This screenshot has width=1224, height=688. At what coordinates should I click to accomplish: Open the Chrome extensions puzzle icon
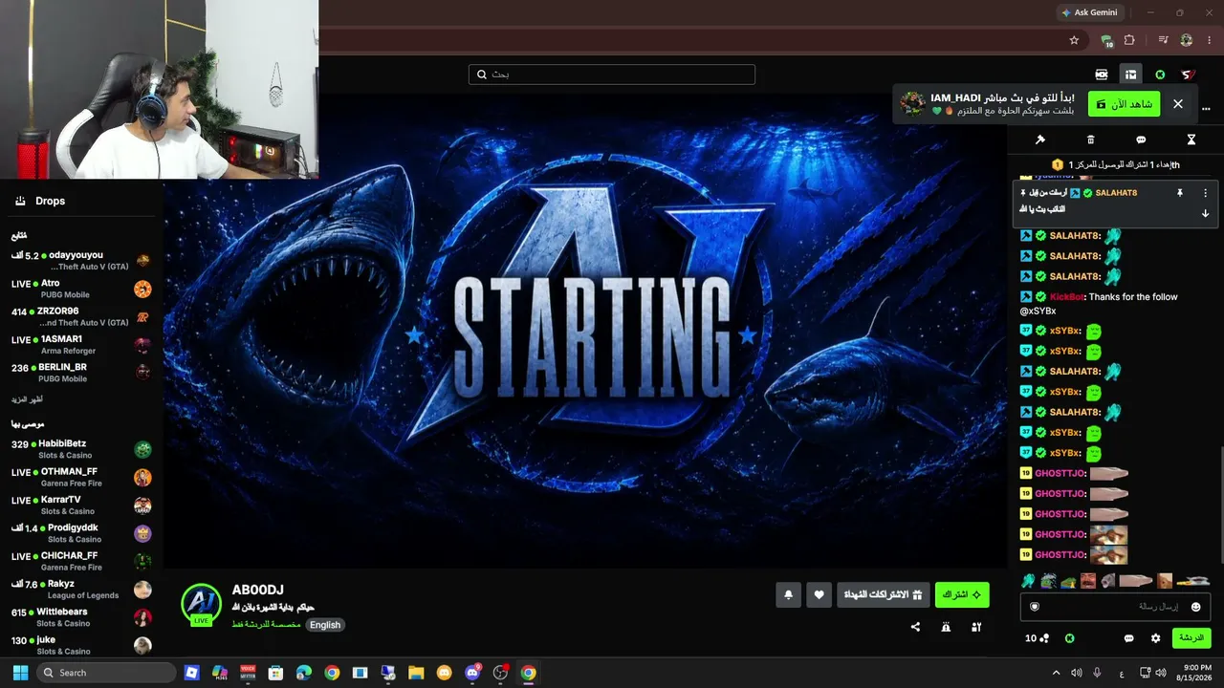pos(1129,40)
